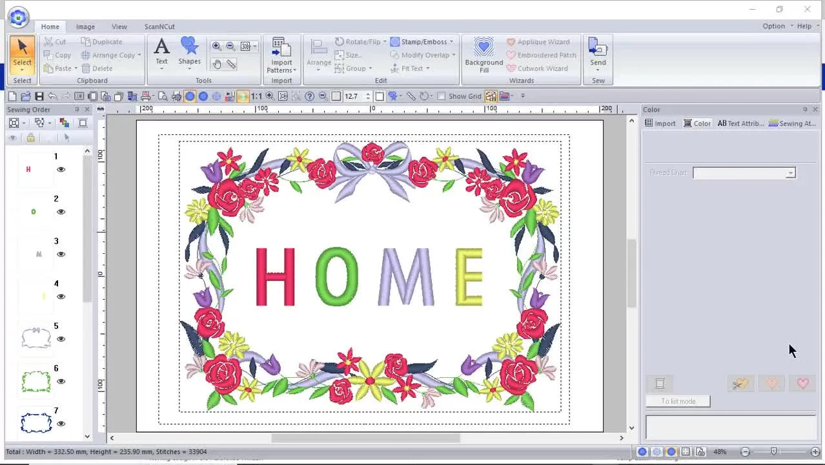Open the Option menu dropdown
This screenshot has width=825, height=465.
coord(777,26)
